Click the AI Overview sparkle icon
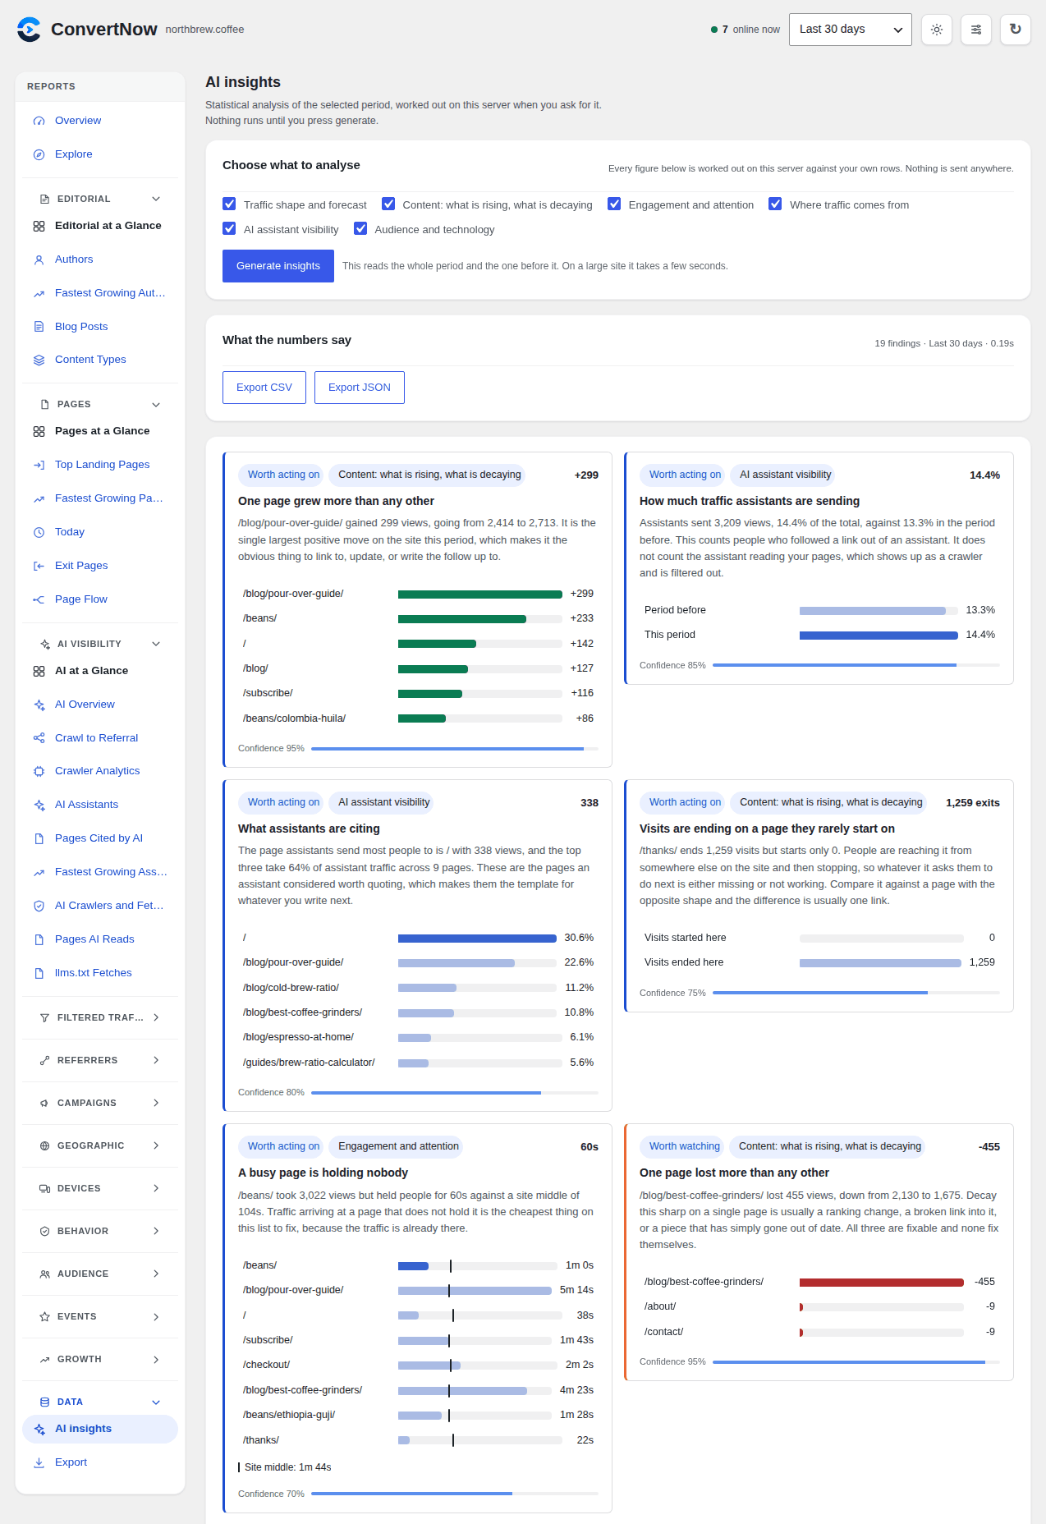This screenshot has width=1046, height=1524. [x=39, y=705]
